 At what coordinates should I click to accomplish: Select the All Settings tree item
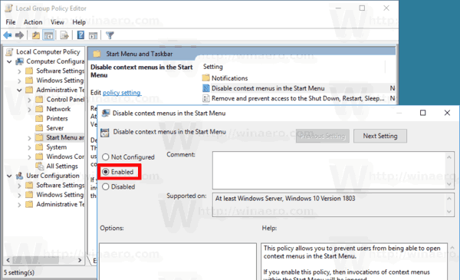point(62,166)
